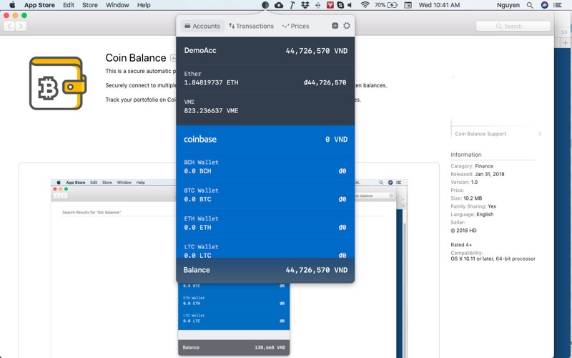572x358 pixels.
Task: Go back in the App Store window
Action: (9, 26)
